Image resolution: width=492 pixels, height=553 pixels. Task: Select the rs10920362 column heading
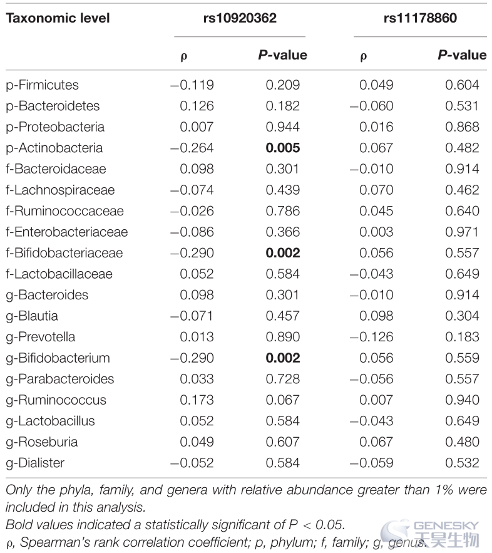coord(240,18)
